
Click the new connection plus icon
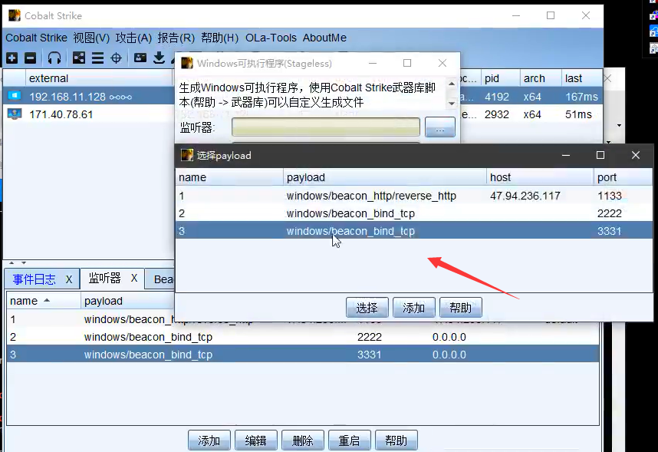12,58
